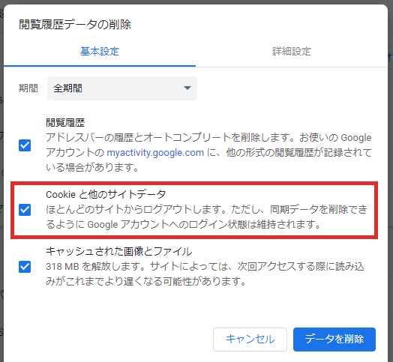Viewport: 393px width, 362px height.
Task: Click the データを削除 button
Action: pos(334,340)
